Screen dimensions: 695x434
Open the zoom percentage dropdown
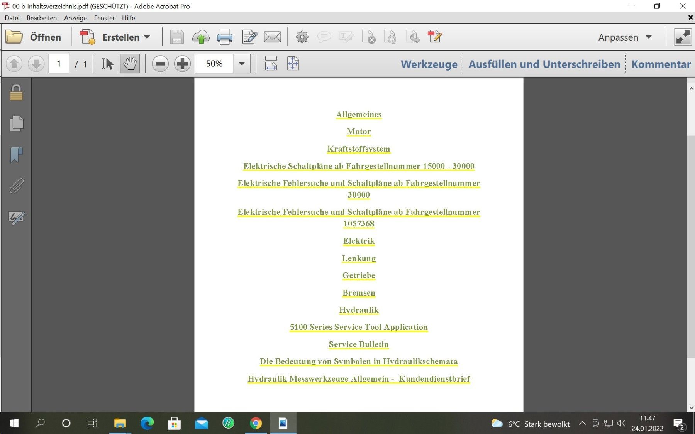(x=242, y=64)
